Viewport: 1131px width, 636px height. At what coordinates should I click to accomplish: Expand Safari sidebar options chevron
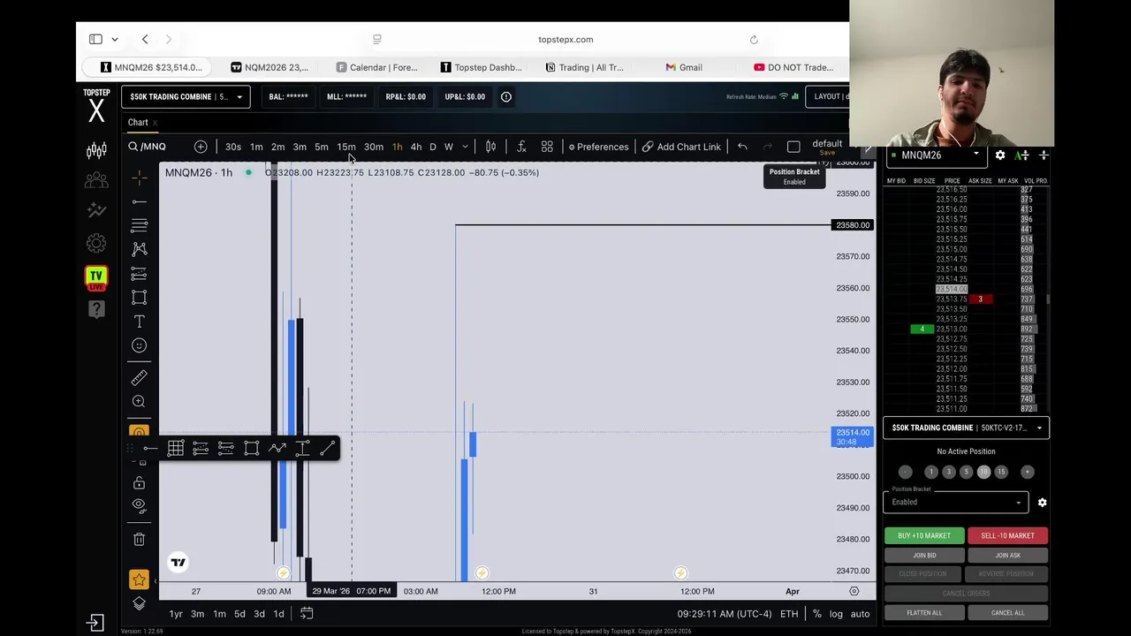tap(115, 39)
